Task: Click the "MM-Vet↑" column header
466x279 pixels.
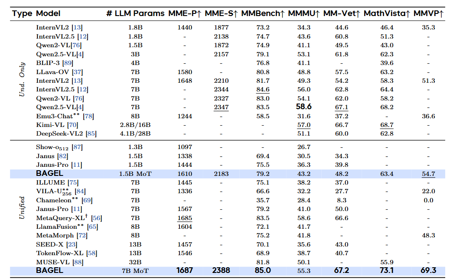Action: (x=342, y=14)
